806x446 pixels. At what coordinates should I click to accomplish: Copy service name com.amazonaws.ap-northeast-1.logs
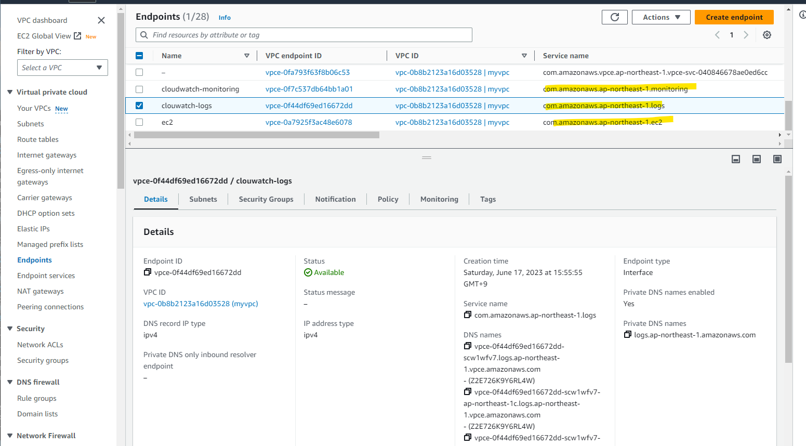click(468, 315)
